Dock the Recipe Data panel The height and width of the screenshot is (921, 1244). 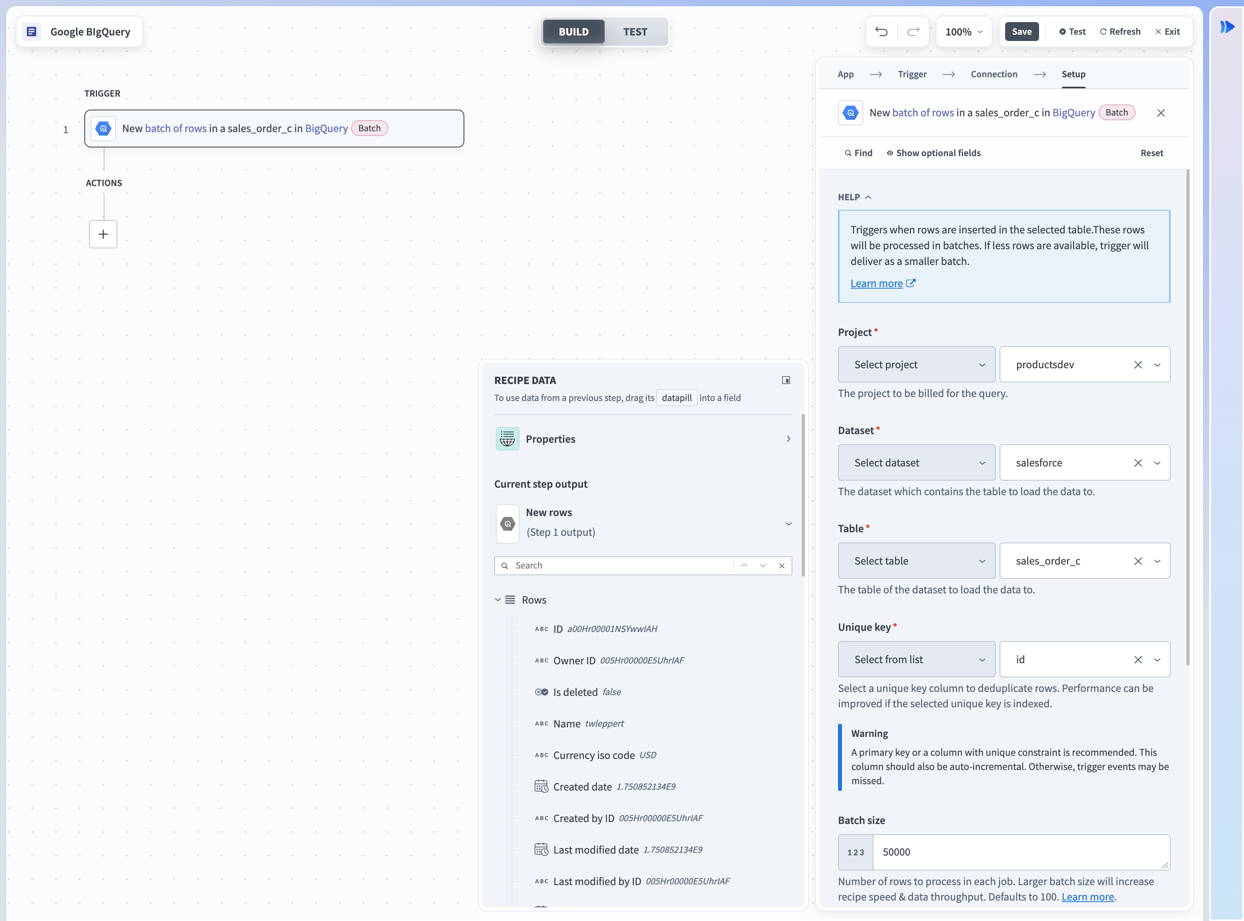(x=786, y=380)
